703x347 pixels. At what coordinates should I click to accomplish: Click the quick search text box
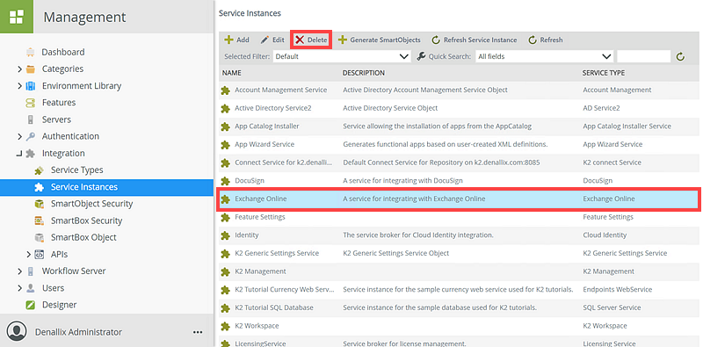pyautogui.click(x=644, y=56)
